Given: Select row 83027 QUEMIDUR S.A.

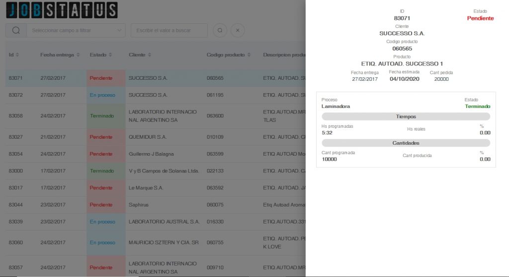Looking at the screenshot, I should point(147,137).
